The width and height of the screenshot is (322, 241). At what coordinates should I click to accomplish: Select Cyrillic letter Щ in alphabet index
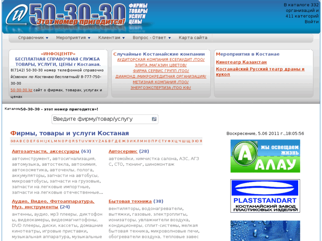tap(189, 141)
